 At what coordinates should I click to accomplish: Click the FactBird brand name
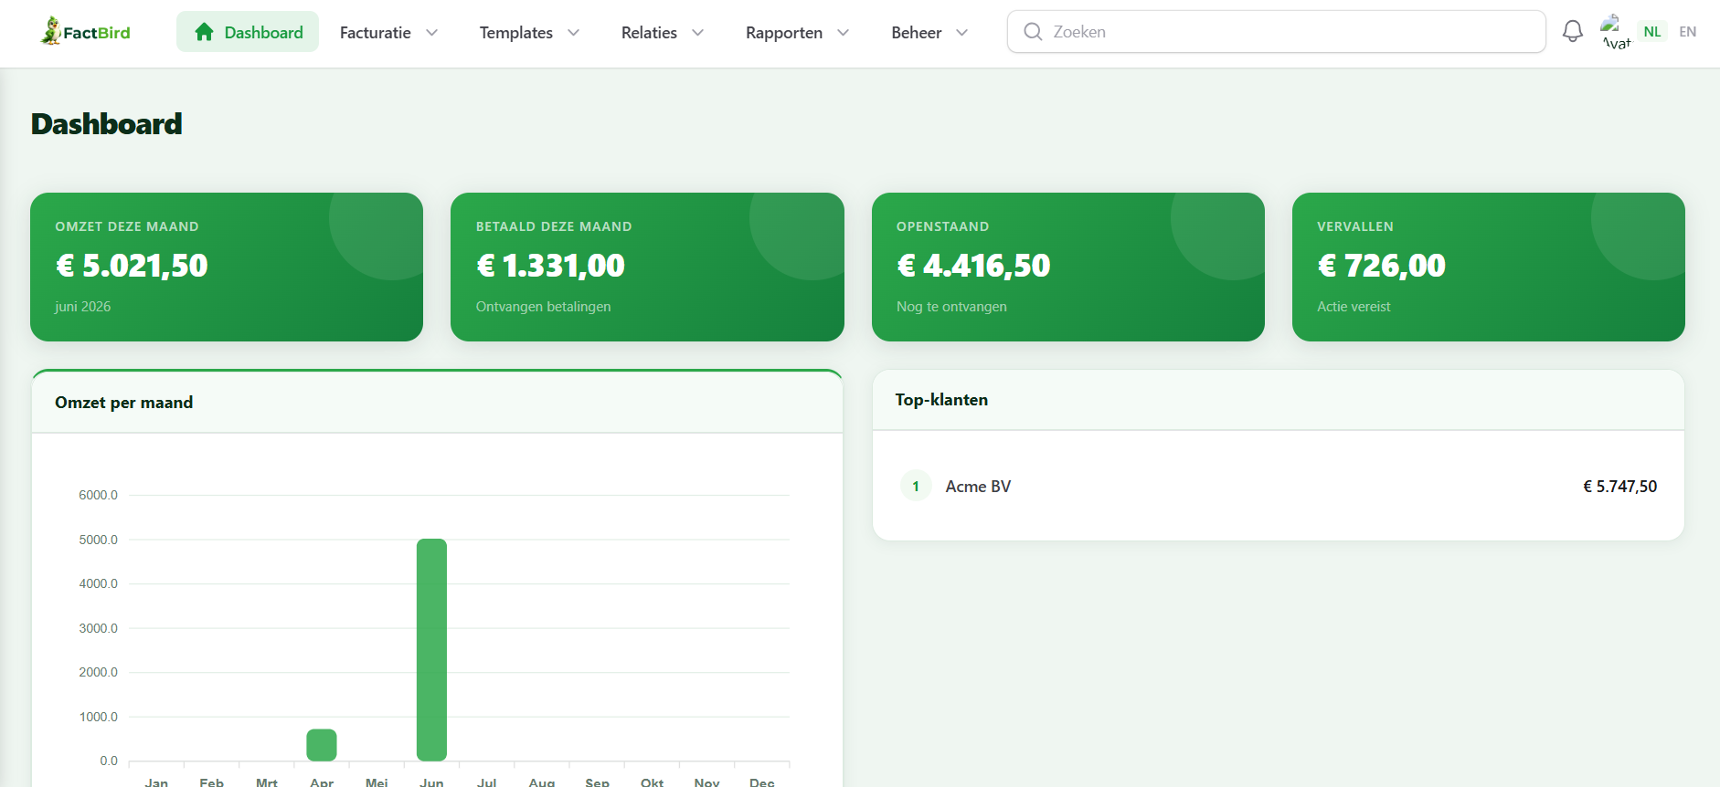click(x=97, y=33)
